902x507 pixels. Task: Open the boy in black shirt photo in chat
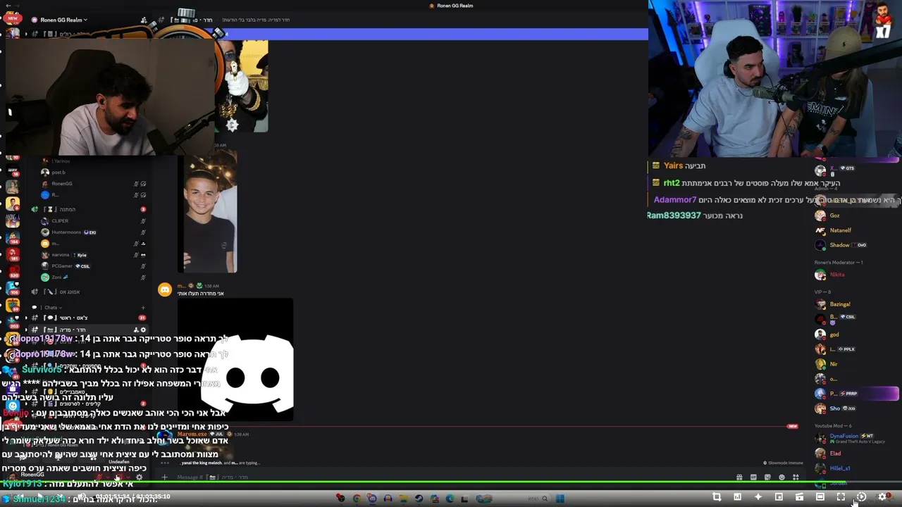coord(211,211)
